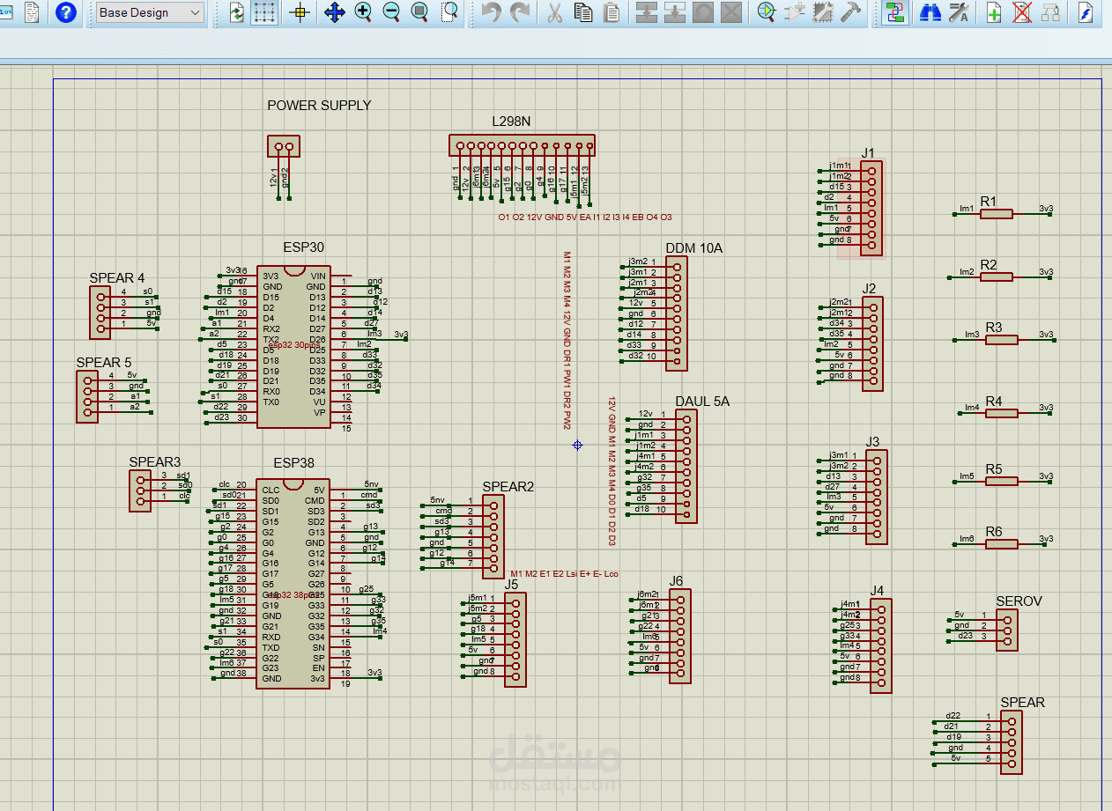1112x811 pixels.
Task: Click the Undo icon
Action: point(491,12)
